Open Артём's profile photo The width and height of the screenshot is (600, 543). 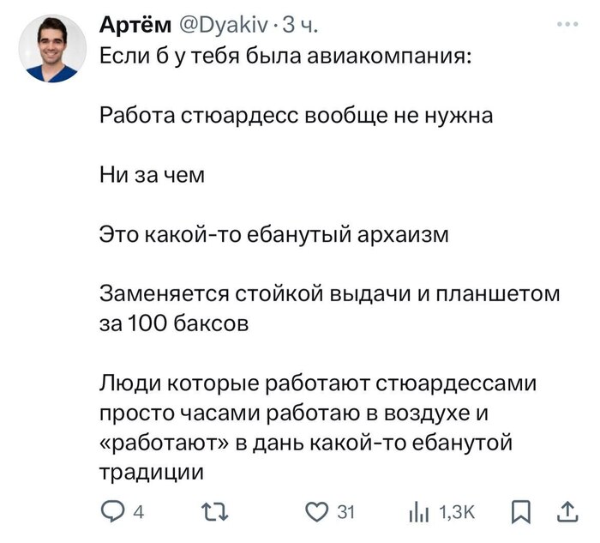[53, 48]
